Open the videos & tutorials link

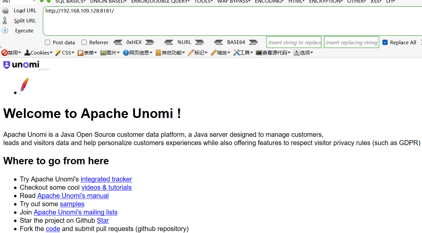[107, 187]
